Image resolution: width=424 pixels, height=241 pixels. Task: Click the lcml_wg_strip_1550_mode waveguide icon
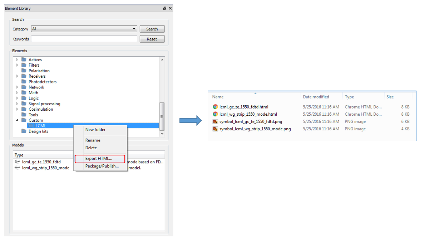coord(17,168)
